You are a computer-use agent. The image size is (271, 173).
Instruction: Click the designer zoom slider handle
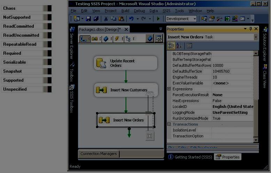coord(149,113)
